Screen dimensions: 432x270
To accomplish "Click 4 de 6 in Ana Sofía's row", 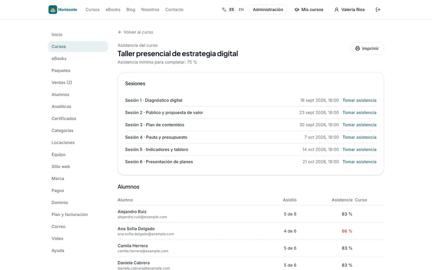I will [x=290, y=231].
